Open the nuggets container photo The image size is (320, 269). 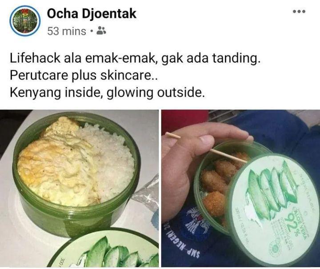click(240, 188)
